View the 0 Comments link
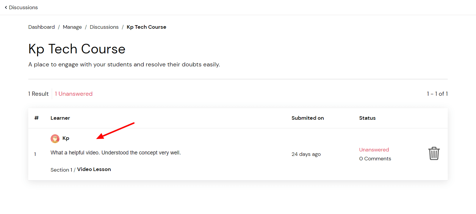Image resolution: width=476 pixels, height=214 pixels. coord(375,159)
